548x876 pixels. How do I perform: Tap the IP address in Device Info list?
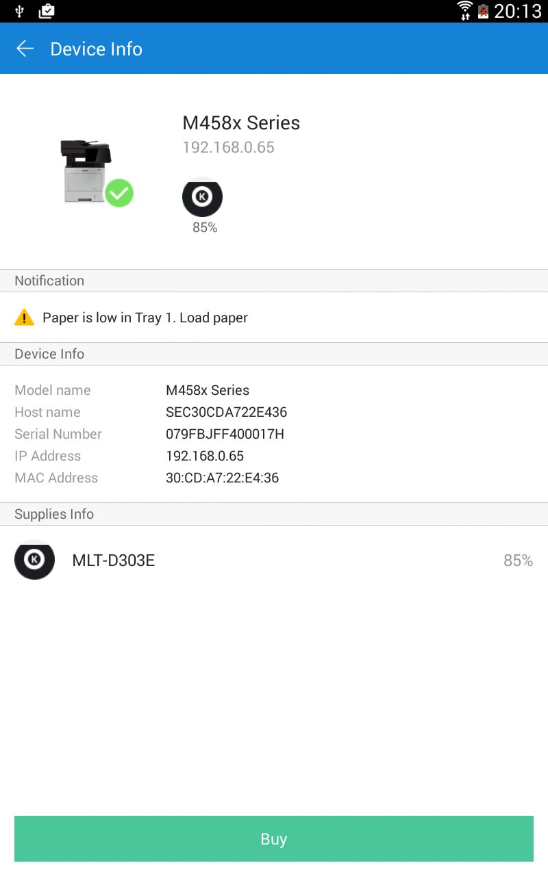205,456
